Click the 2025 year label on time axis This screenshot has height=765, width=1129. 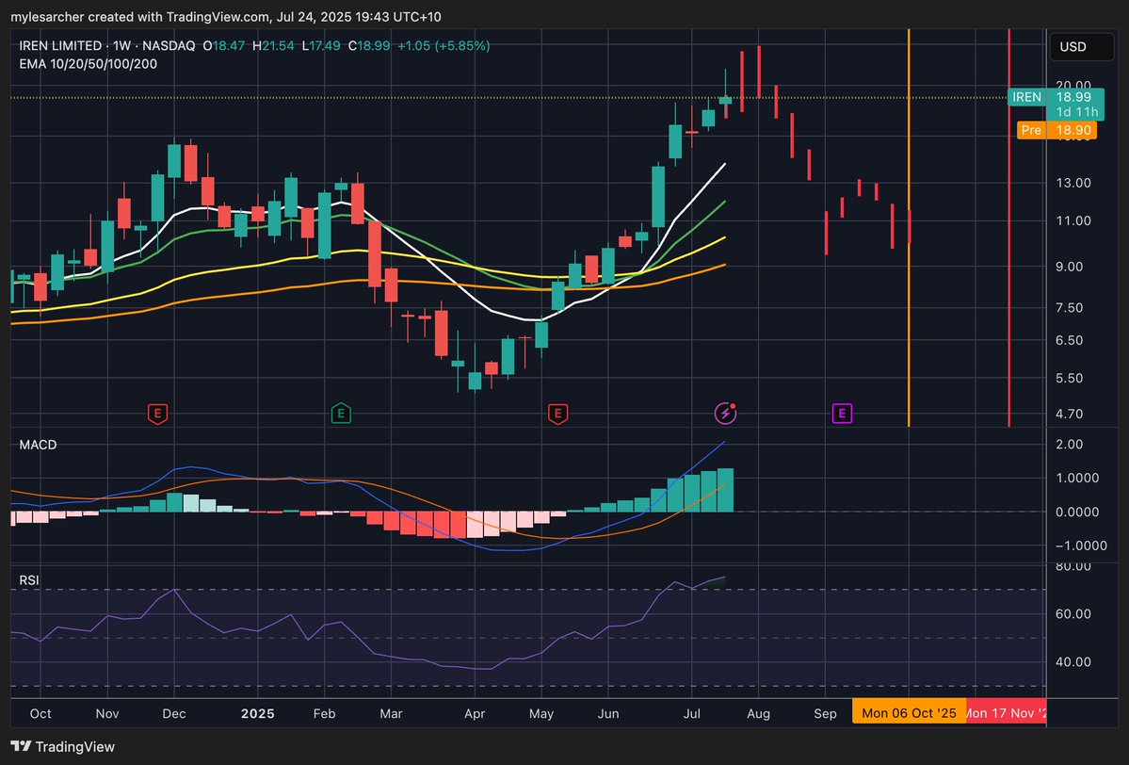pyautogui.click(x=258, y=714)
